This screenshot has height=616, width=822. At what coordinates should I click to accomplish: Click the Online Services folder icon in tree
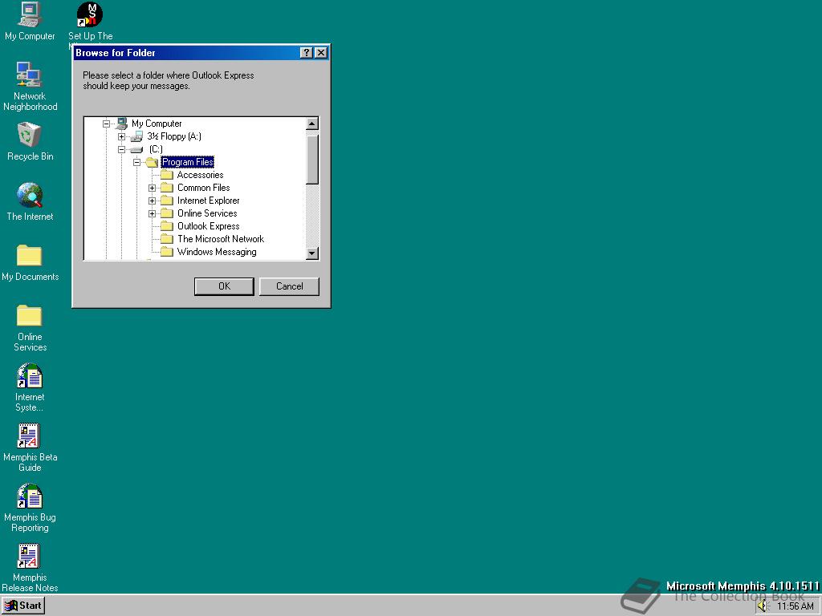click(167, 213)
